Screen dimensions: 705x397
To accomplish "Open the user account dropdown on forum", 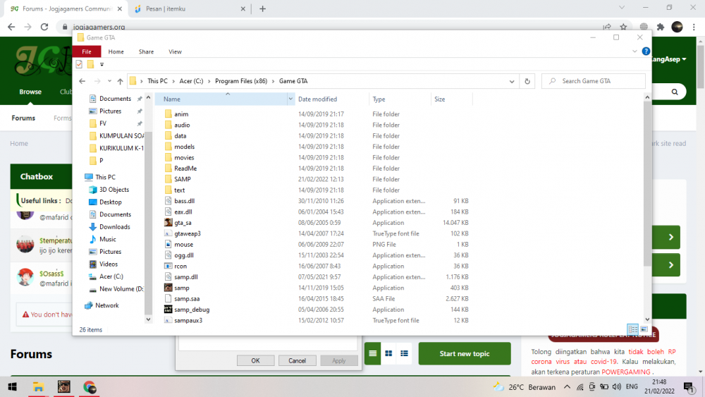I will click(x=668, y=59).
